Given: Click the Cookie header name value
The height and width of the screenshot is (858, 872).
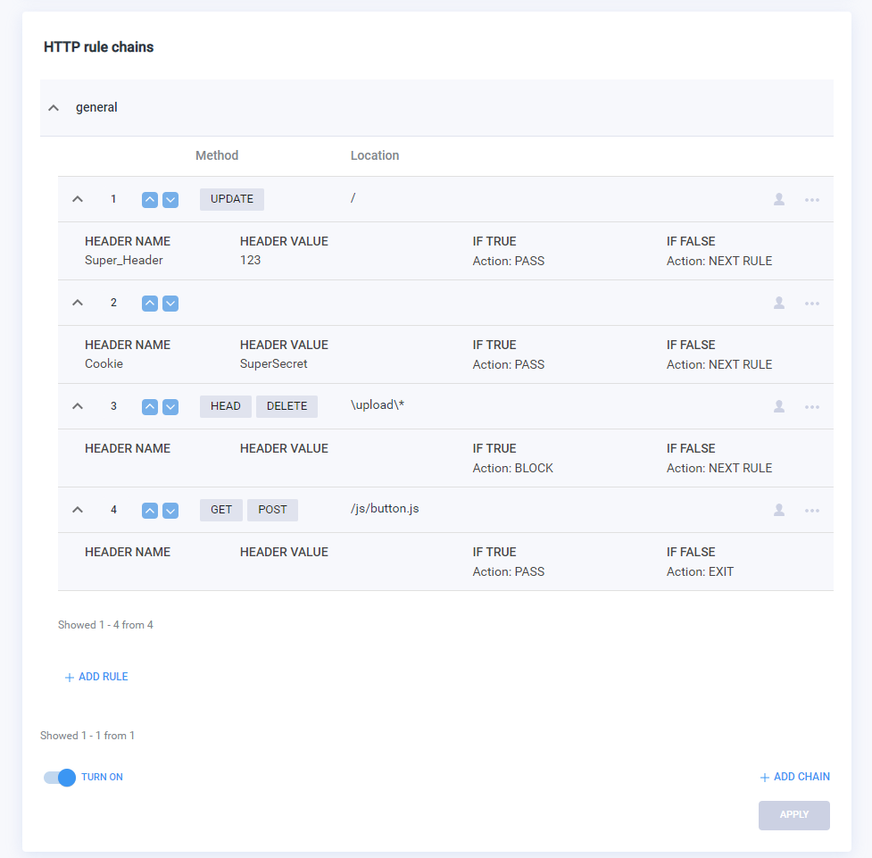Looking at the screenshot, I should point(104,364).
